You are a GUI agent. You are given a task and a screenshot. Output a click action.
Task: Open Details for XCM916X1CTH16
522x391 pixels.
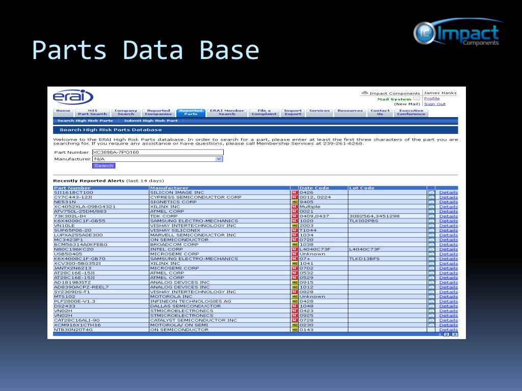[449, 325]
